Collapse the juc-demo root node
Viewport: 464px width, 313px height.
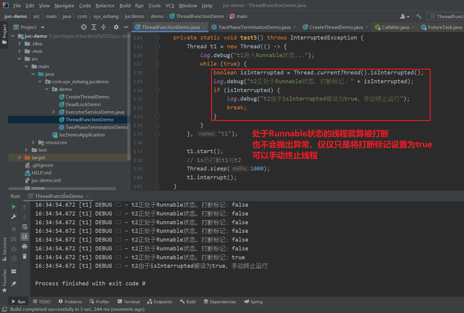pos(13,36)
